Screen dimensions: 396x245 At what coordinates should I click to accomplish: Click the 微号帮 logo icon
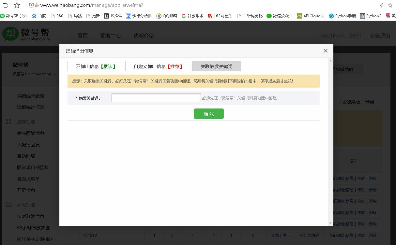[x=10, y=34]
